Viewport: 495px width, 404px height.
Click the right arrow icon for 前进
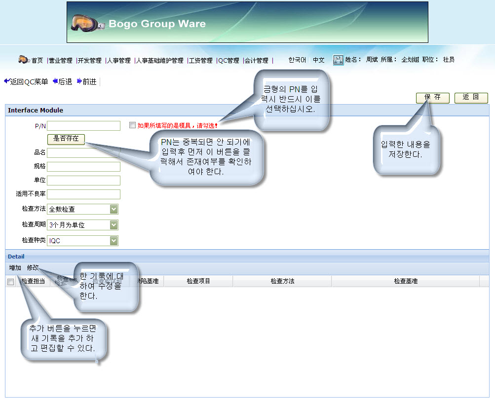[79, 81]
